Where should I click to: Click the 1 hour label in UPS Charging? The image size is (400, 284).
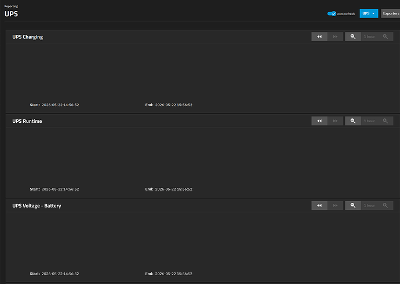pos(369,37)
